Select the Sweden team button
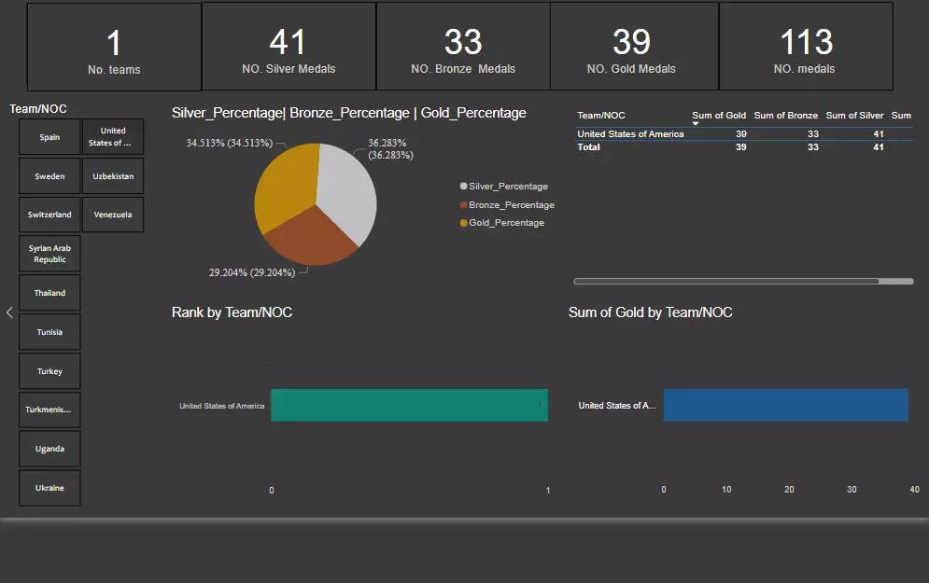Viewport: 929px width, 583px height. tap(49, 175)
